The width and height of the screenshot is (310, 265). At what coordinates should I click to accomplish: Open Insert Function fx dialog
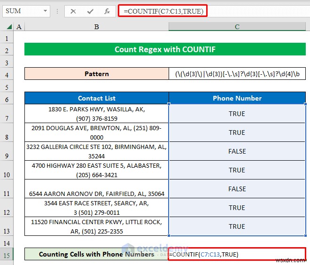[107, 11]
